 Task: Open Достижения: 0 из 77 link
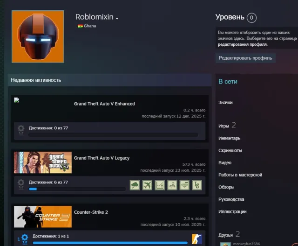click(x=48, y=128)
